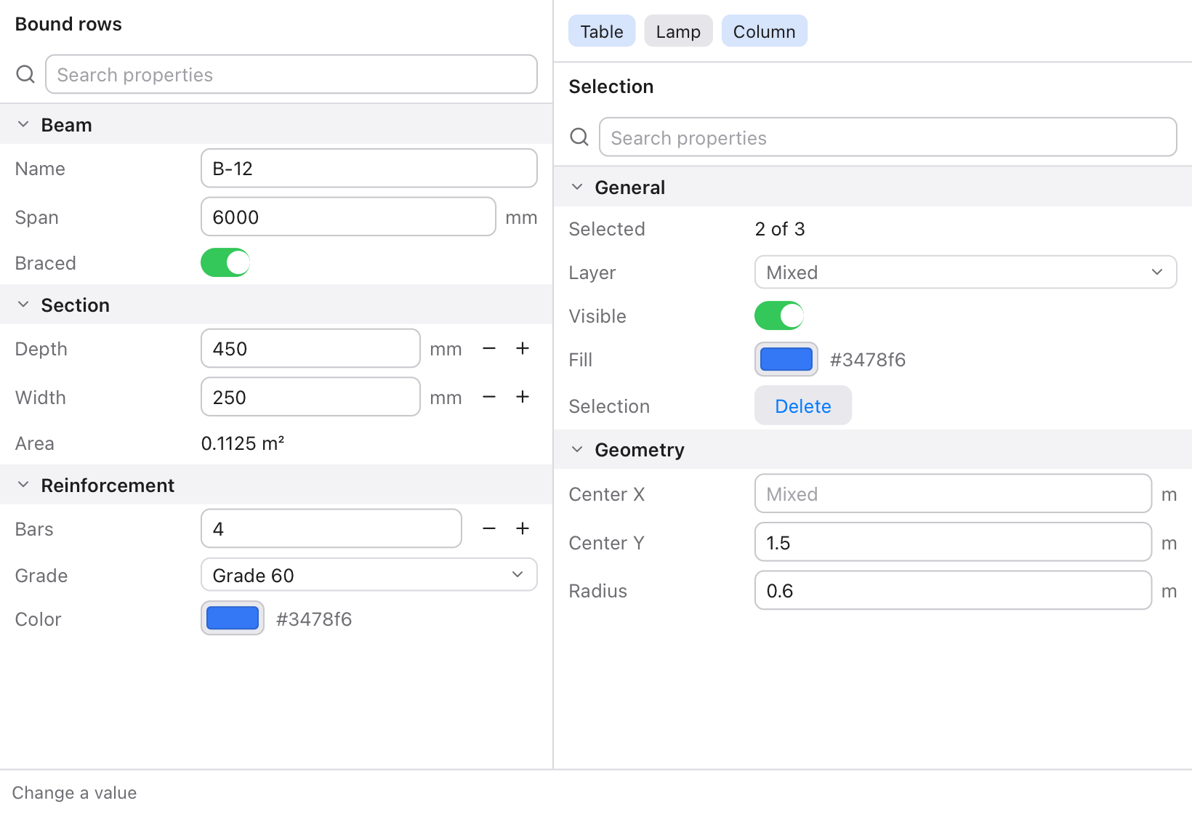Image resolution: width=1192 pixels, height=814 pixels.
Task: Open the Fill color swatch
Action: pos(786,359)
